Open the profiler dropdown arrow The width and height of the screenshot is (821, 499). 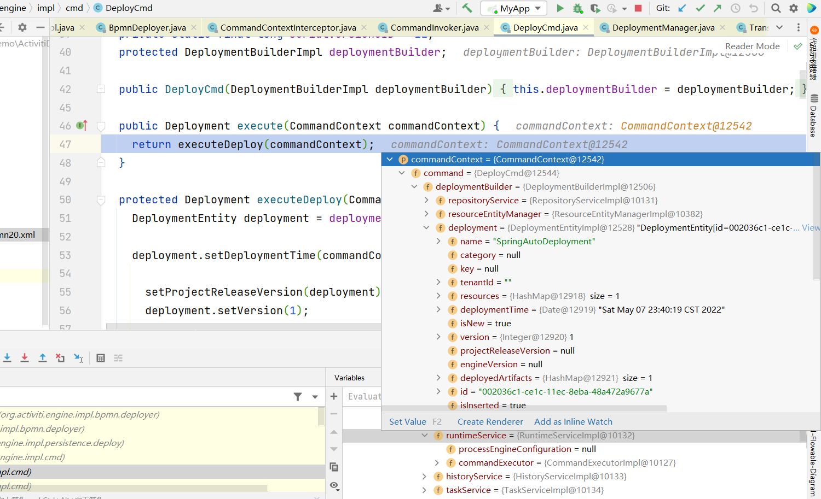pyautogui.click(x=624, y=8)
